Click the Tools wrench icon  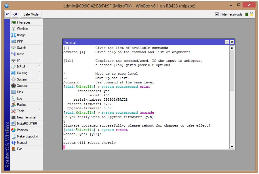pyautogui.click(x=14, y=111)
